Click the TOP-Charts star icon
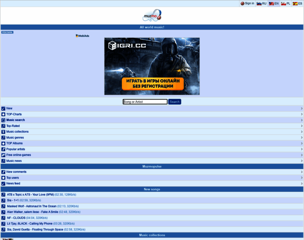Screen dimensions: 304x240 (x=3, y=114)
